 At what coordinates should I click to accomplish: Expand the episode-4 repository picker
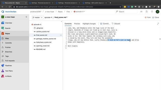(79, 12)
